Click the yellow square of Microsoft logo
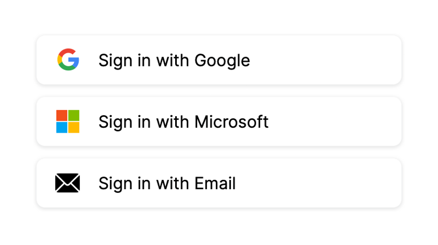Viewport: 438px width, 245px height. [74, 127]
